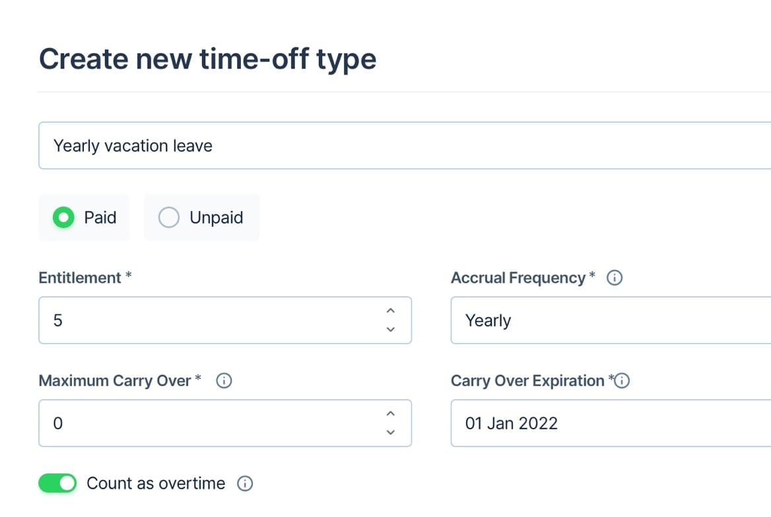The image size is (771, 517).
Task: Click the Entitlement number field
Action: tap(198, 320)
